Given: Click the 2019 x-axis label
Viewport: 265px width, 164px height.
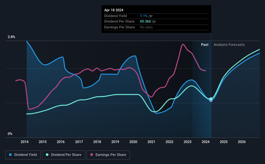Looking at the screenshot, I should pos(115,142).
